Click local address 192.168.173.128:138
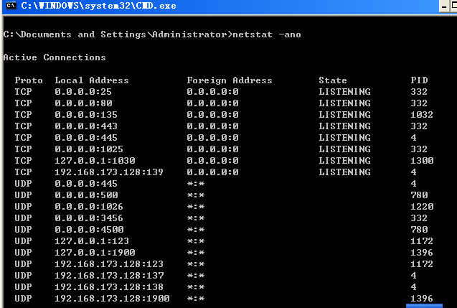Image resolution: width=457 pixels, height=308 pixels. click(109, 287)
